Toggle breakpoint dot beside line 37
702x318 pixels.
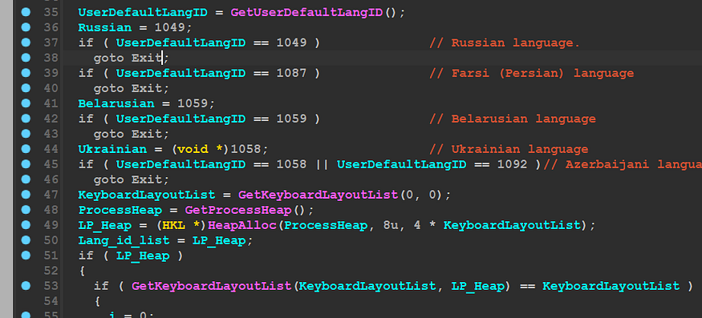click(x=26, y=42)
